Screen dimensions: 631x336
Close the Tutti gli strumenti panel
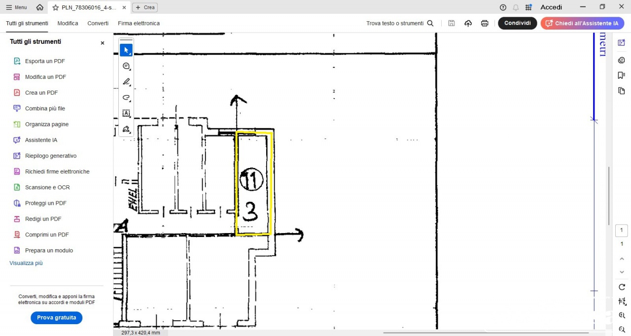point(103,43)
